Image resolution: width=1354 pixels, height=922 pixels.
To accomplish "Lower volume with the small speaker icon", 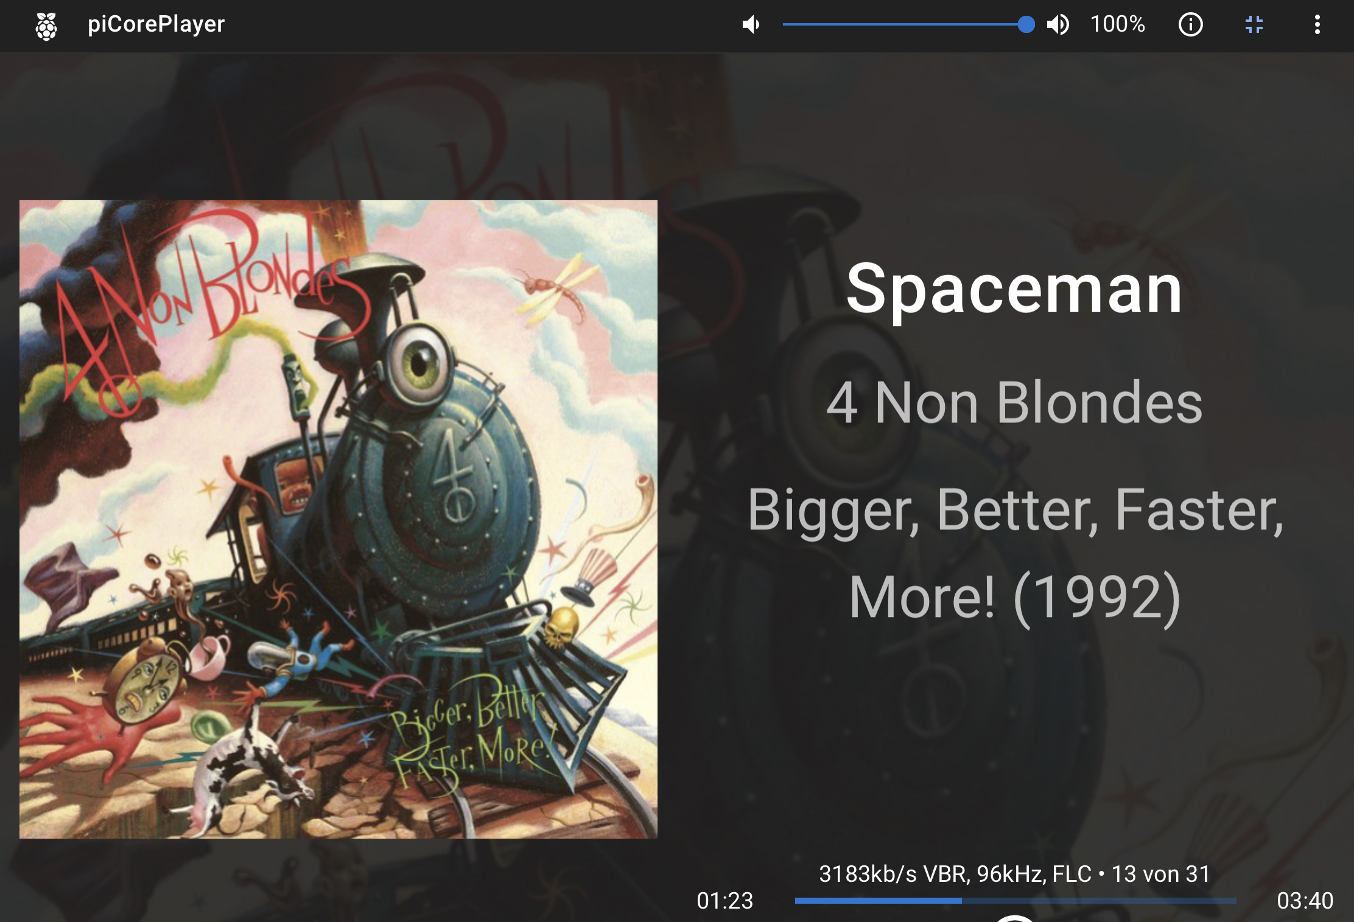I will [x=751, y=24].
